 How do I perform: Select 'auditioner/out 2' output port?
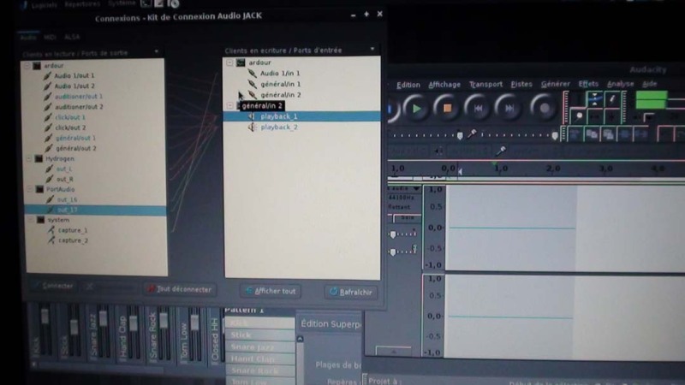pos(79,106)
